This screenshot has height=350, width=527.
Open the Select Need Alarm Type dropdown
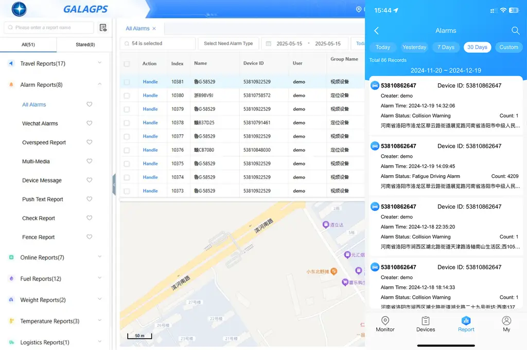tap(228, 44)
